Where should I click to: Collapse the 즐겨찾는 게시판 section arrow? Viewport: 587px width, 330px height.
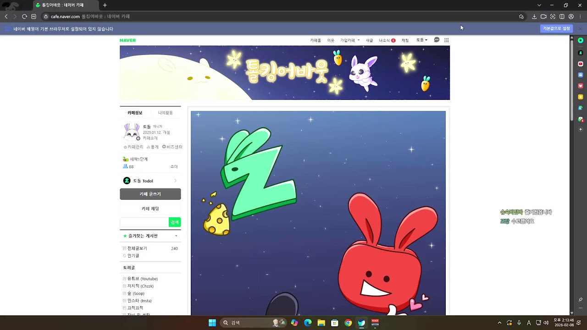click(x=176, y=236)
